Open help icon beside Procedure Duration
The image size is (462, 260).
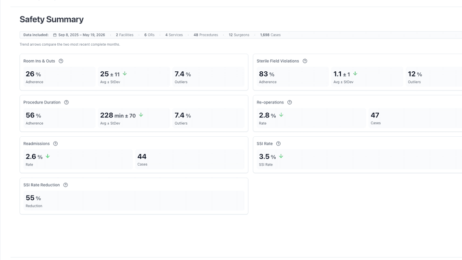[66, 102]
